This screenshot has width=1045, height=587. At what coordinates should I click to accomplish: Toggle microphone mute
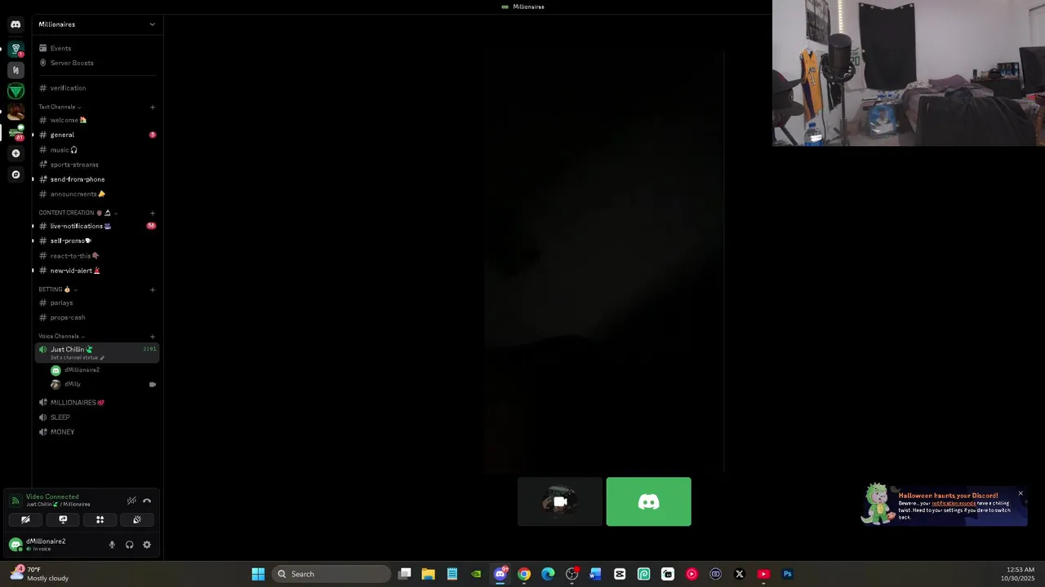[x=112, y=545]
